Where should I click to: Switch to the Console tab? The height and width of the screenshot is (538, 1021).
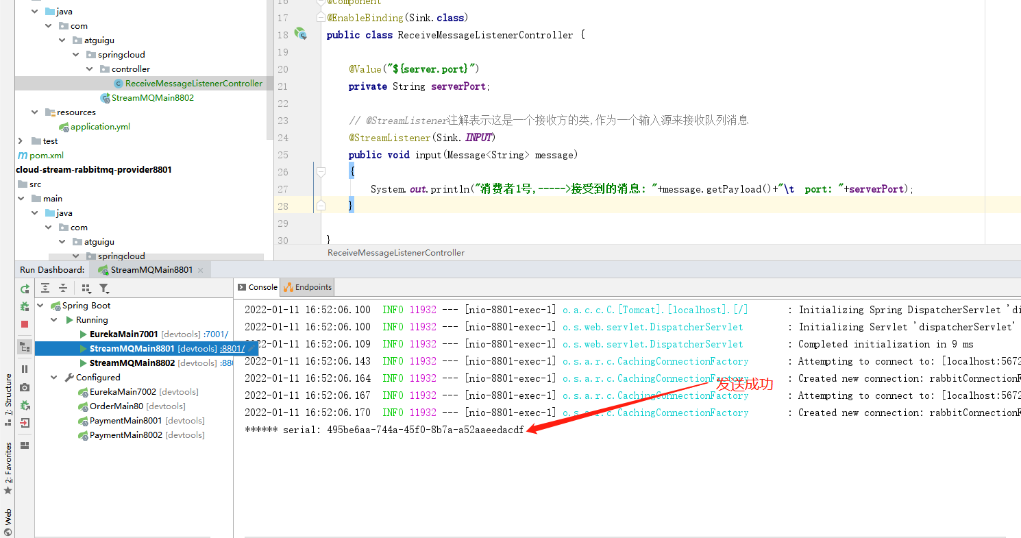coord(258,287)
